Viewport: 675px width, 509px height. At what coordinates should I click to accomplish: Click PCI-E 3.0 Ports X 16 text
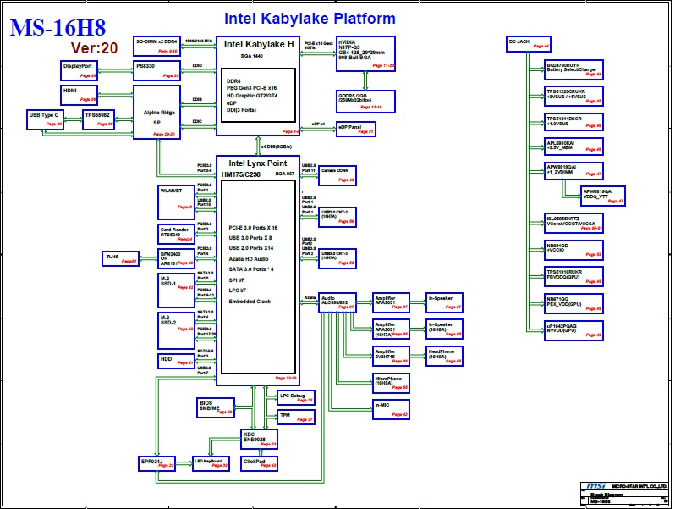tap(253, 228)
